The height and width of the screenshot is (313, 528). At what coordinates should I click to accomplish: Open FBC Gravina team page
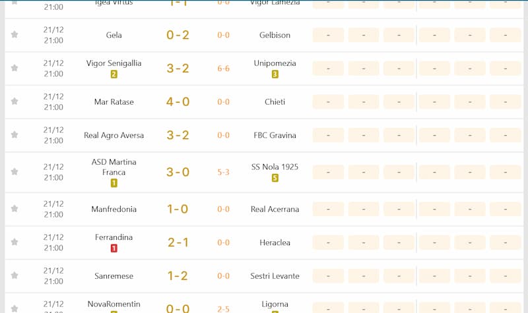[x=275, y=135]
